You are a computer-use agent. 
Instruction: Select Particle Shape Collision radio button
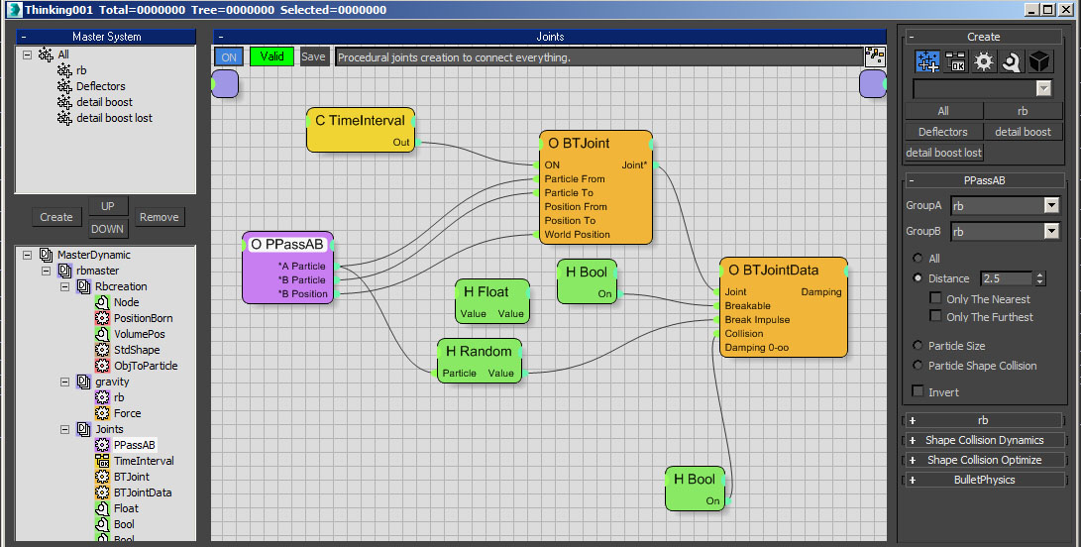[918, 366]
